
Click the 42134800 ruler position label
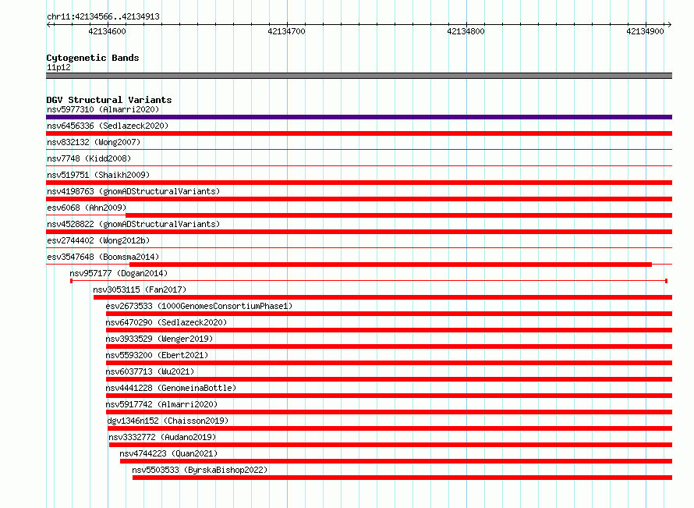466,31
